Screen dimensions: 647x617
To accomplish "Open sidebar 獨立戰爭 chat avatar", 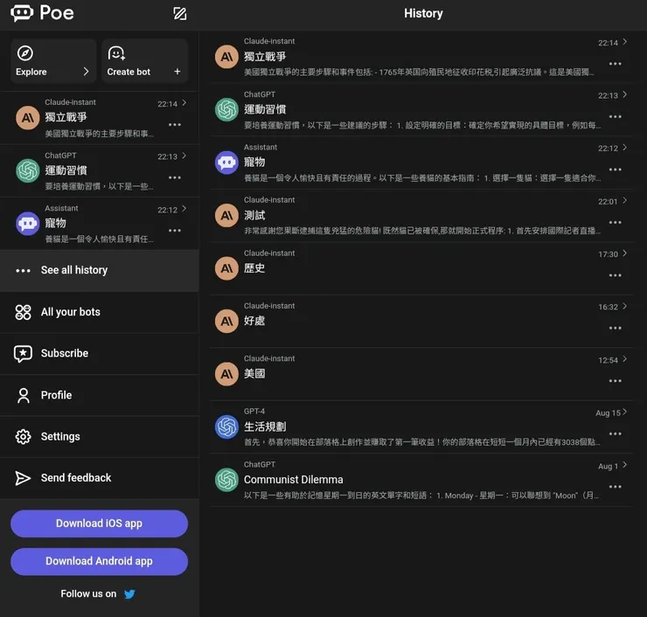I will point(28,118).
